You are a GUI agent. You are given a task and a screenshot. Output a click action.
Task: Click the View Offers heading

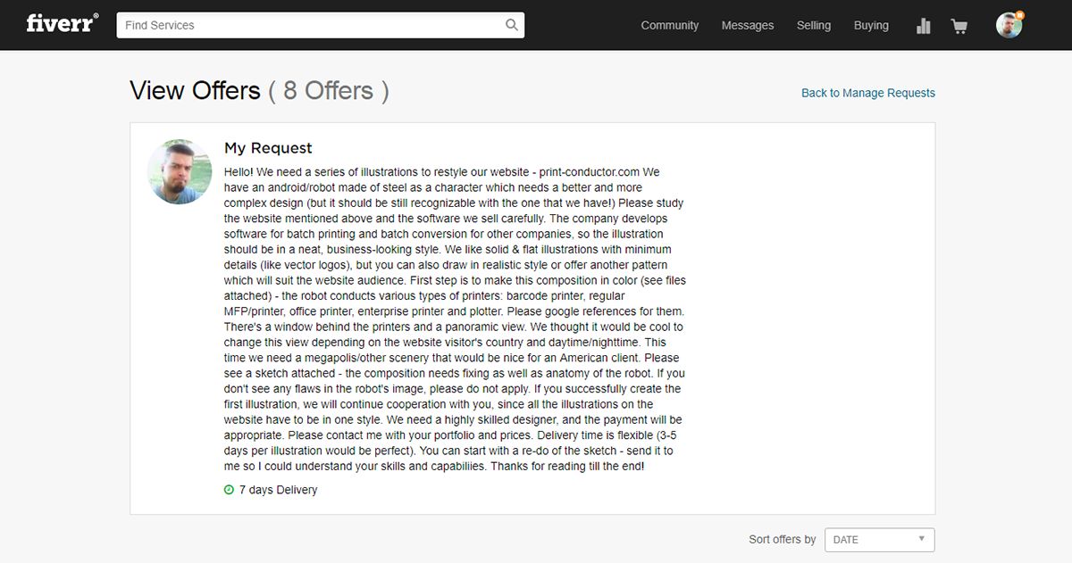point(195,90)
